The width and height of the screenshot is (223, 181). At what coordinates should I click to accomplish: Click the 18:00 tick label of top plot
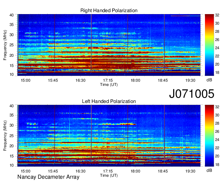pos(135,80)
